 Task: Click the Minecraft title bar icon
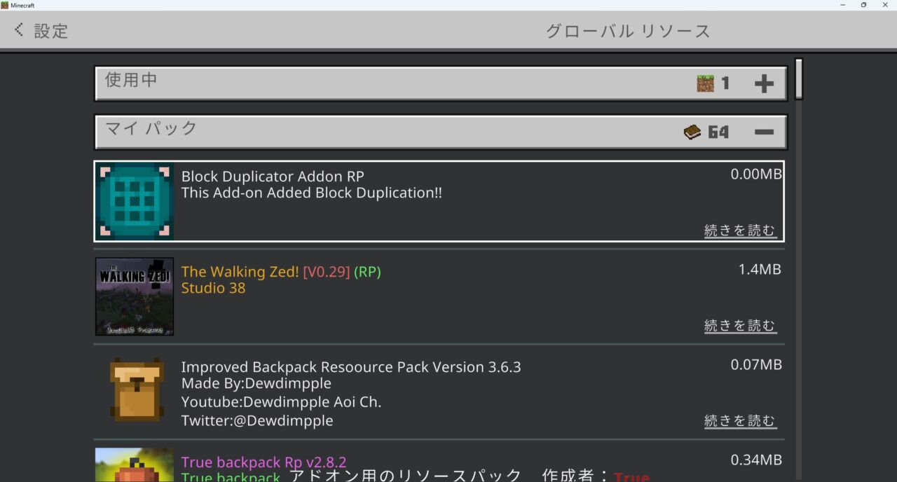[5, 5]
